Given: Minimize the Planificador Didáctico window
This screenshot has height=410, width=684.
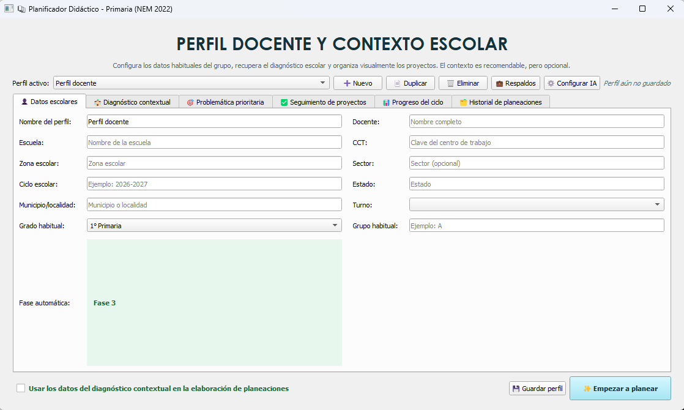Looking at the screenshot, I should 615,9.
